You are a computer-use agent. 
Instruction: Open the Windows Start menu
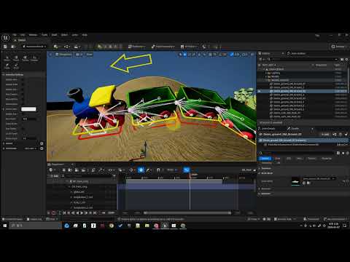4,226
